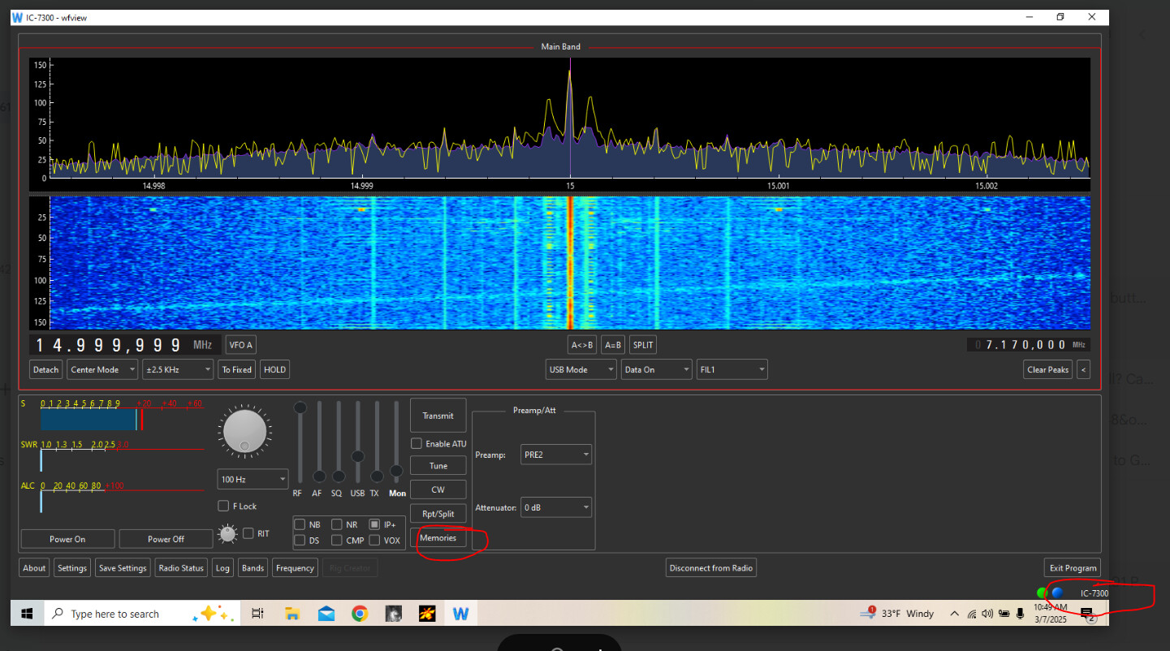Click the large VFO tuning dial
Image resolution: width=1170 pixels, height=651 pixels.
(x=244, y=432)
